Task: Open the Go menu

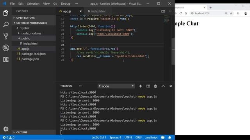Action: click(x=55, y=3)
